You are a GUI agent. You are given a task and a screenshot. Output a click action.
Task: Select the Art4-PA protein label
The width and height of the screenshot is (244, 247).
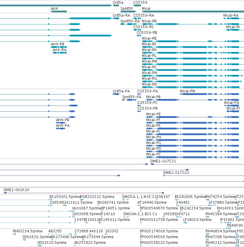63,126
